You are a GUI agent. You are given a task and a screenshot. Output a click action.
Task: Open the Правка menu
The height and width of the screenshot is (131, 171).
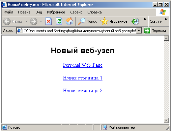pos(24,12)
